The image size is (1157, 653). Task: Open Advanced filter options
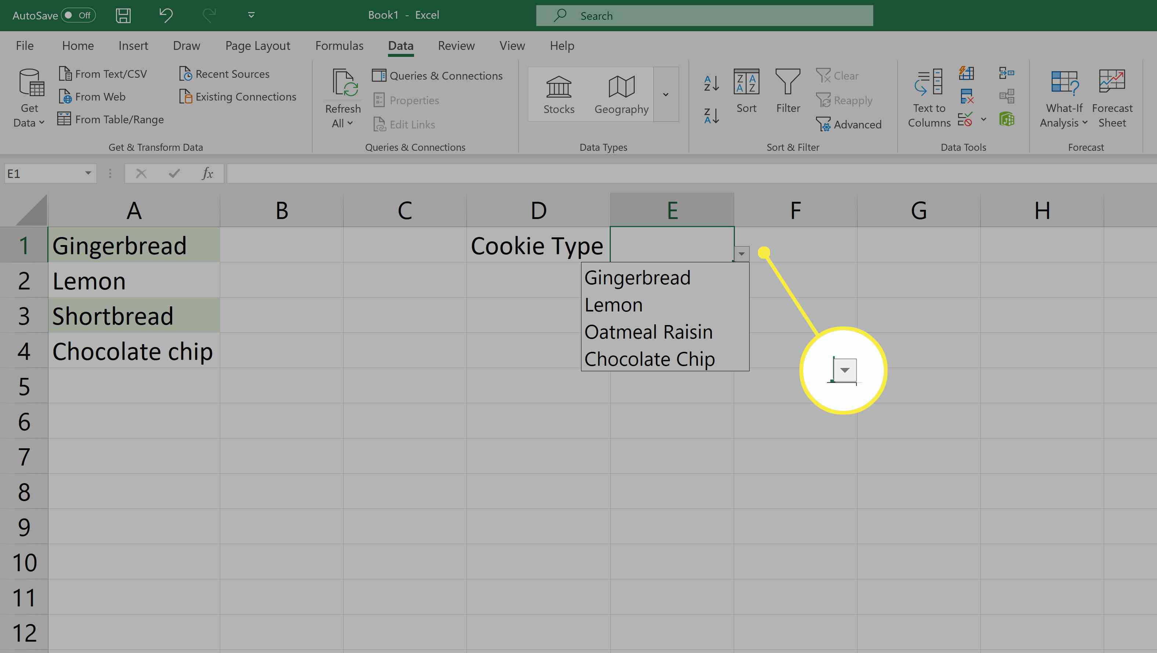(x=849, y=124)
